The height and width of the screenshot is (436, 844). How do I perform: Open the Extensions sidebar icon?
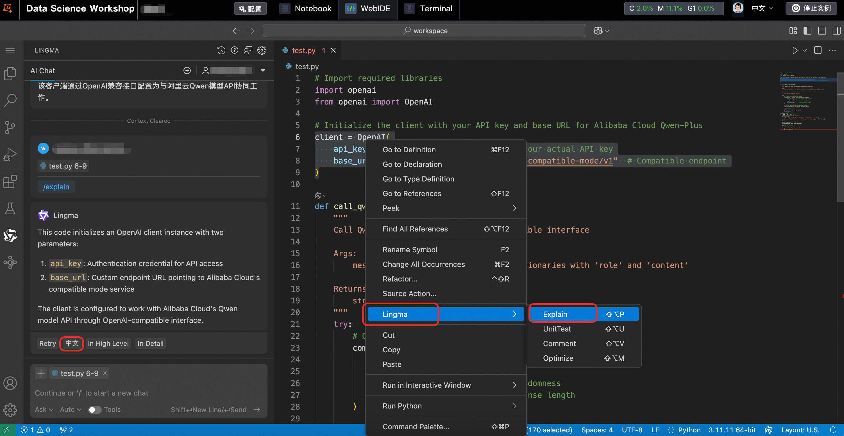point(10,181)
